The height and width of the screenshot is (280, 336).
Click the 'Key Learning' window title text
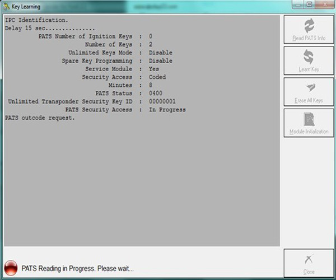click(x=28, y=6)
